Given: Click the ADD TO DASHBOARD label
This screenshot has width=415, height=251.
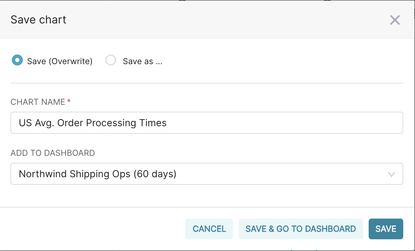Looking at the screenshot, I should pyautogui.click(x=53, y=153).
